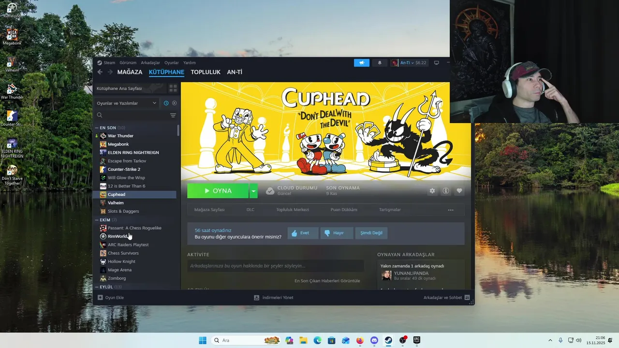Screen dimensions: 619x348
Task: Open Cuphead manage settings gear
Action: [432, 191]
